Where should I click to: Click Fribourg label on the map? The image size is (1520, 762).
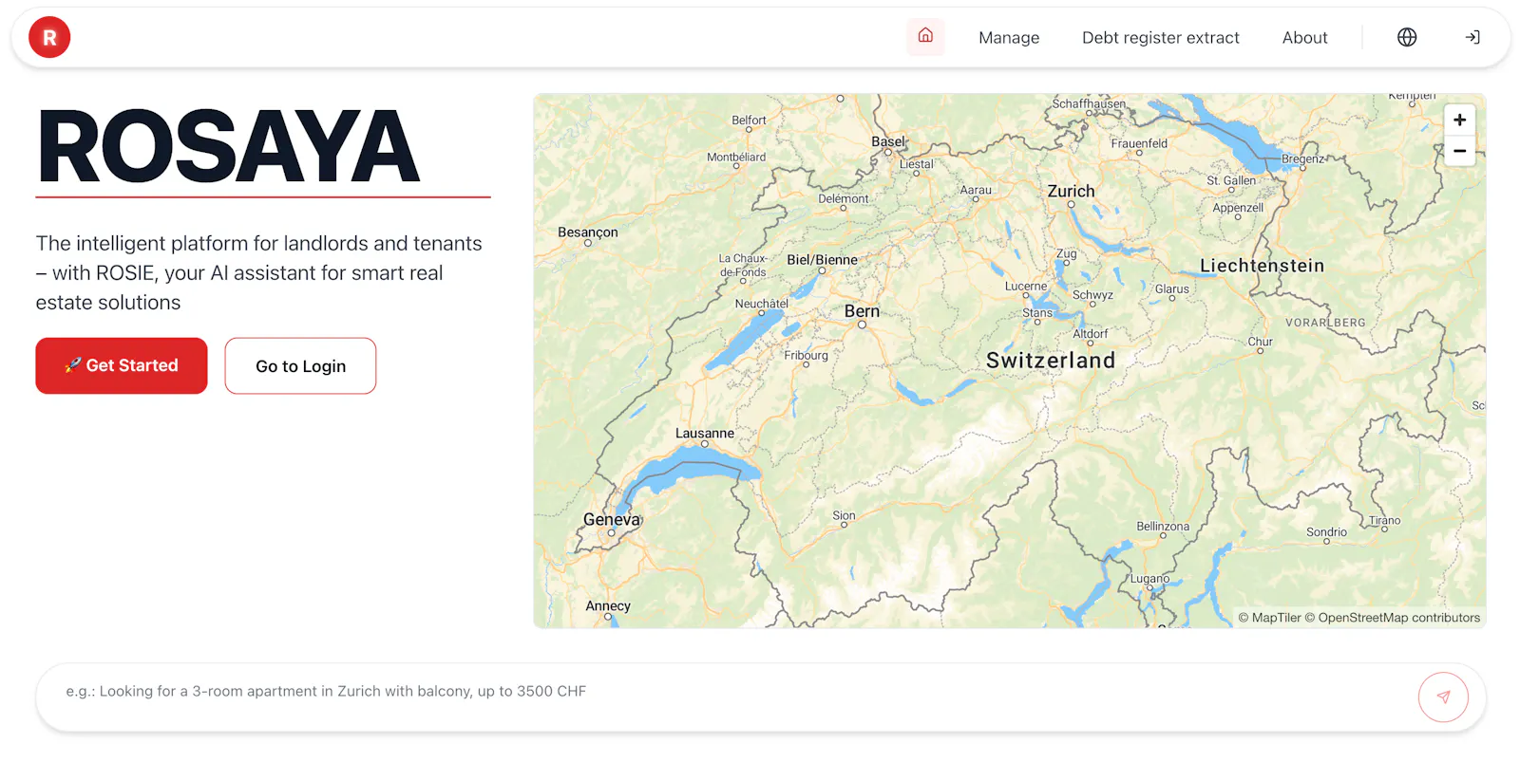point(806,356)
